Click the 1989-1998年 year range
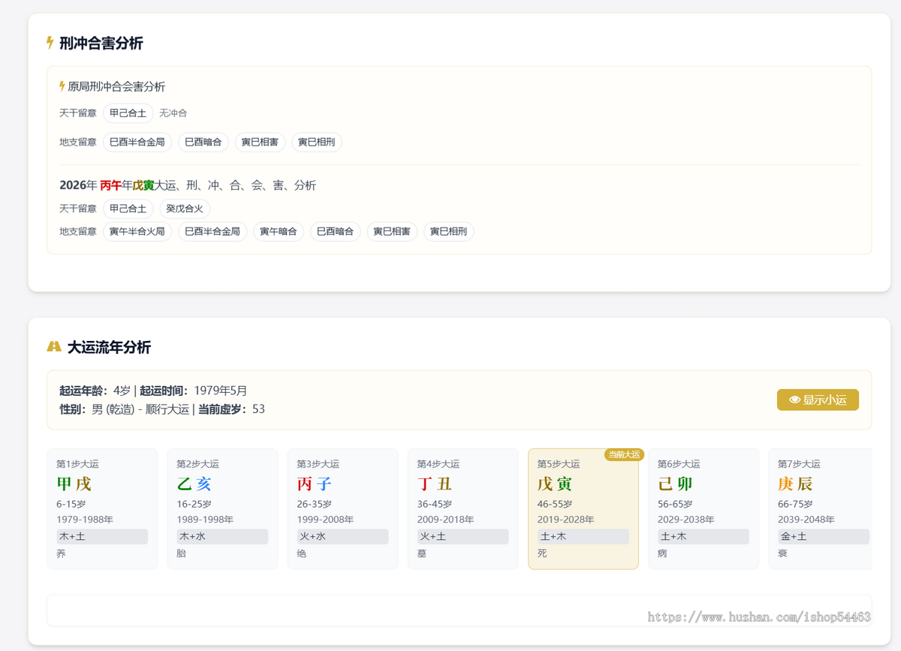 point(205,520)
